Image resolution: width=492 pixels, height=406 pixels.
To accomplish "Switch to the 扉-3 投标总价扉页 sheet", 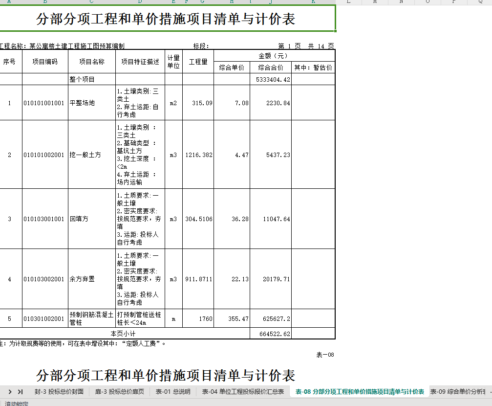I will point(120,391).
